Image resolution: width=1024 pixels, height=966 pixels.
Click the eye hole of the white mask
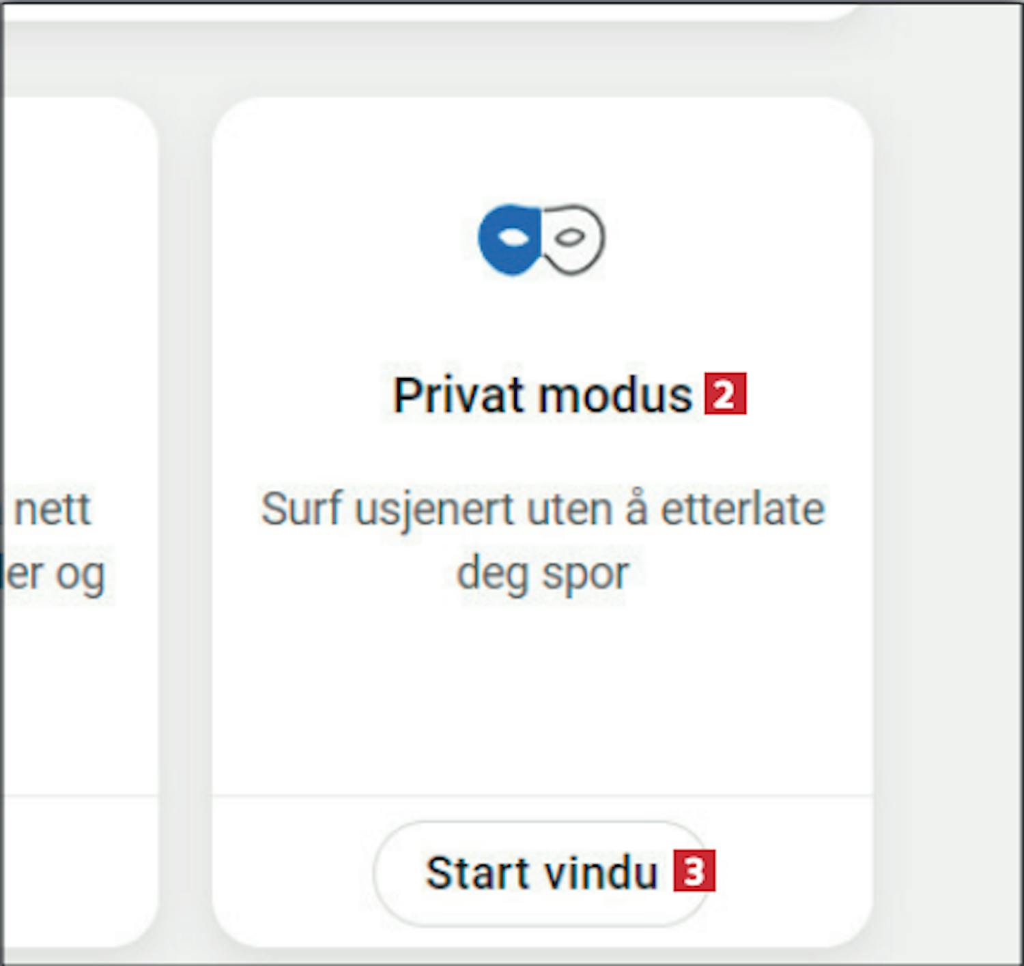[x=569, y=237]
